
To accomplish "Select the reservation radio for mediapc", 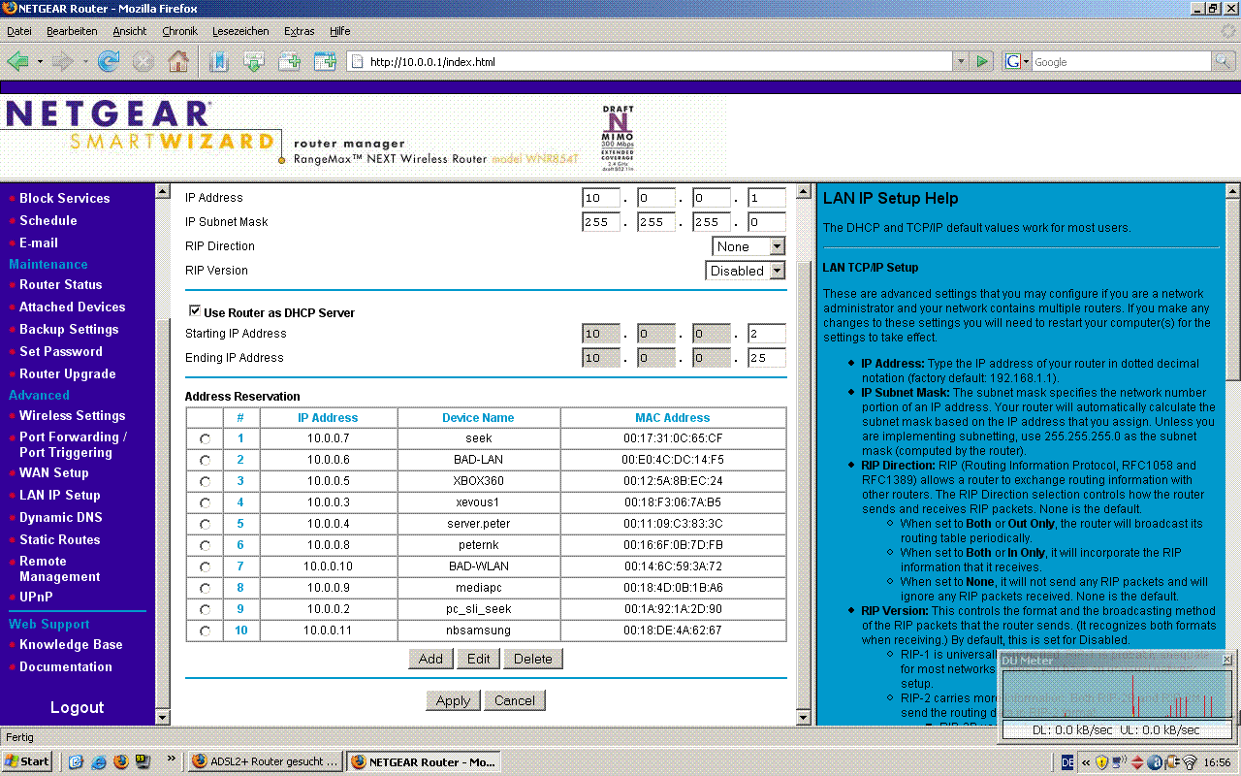I will [x=205, y=588].
